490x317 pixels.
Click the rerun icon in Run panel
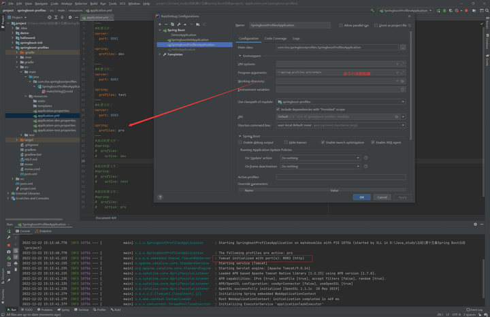[9, 231]
